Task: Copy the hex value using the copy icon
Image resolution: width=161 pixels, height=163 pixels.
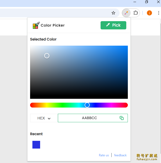Action: click(122, 118)
